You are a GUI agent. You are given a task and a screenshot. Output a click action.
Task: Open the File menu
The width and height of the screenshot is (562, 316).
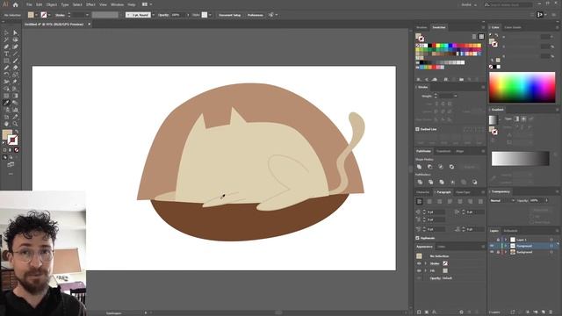coord(29,4)
